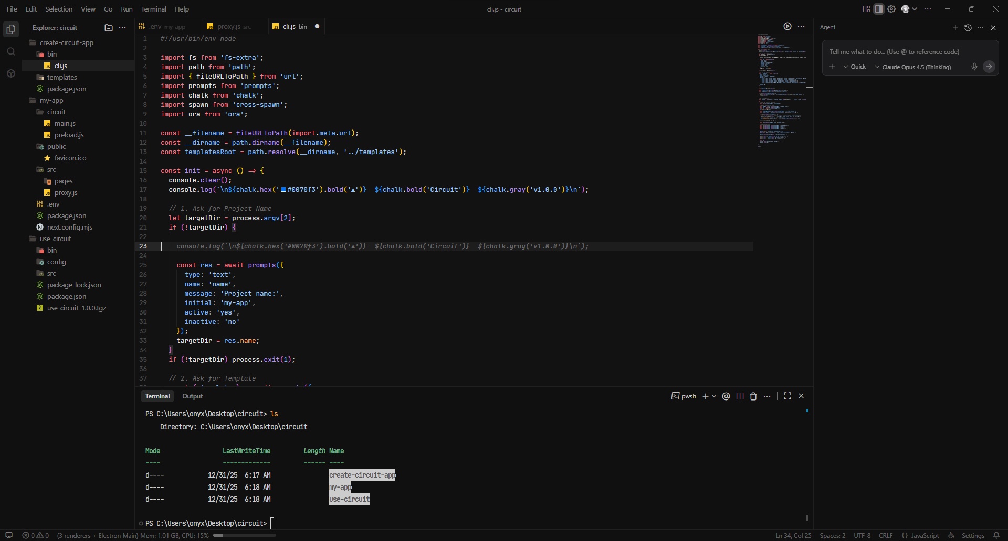The image size is (1008, 541).
Task: Focus the agent prompt input field
Action: [910, 51]
